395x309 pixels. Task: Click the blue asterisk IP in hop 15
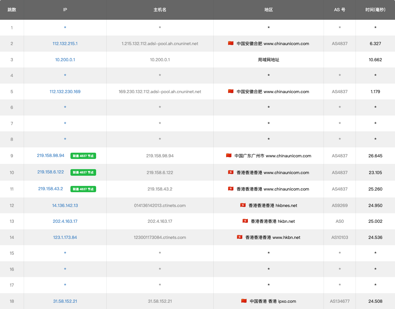tap(65, 253)
